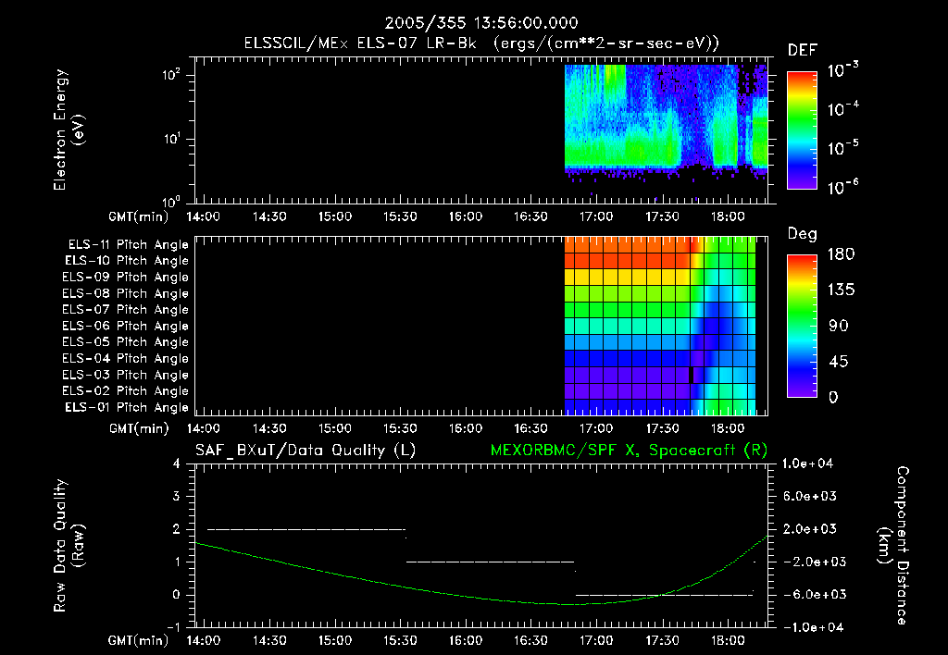Select the ELS-11 Pitch Angle row label
The image size is (948, 655).
[128, 245]
